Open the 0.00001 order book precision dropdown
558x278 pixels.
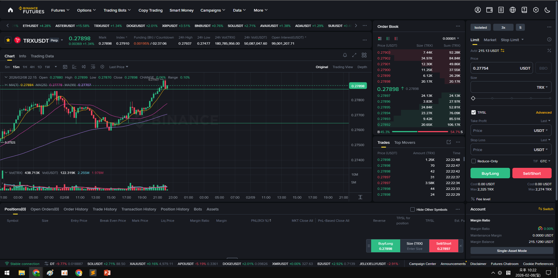pos(451,39)
